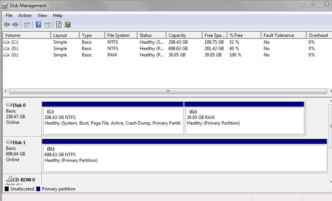Viewport: 332px width, 201px height.
Task: Click the Forward arrow toolbar icon
Action: click(x=15, y=25)
